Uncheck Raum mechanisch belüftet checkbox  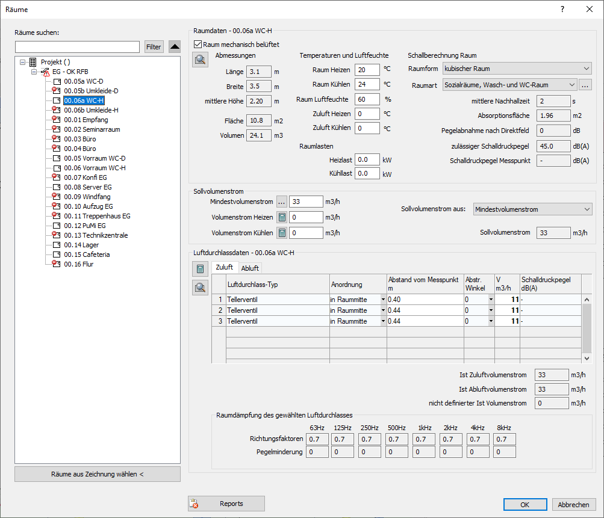click(x=198, y=45)
